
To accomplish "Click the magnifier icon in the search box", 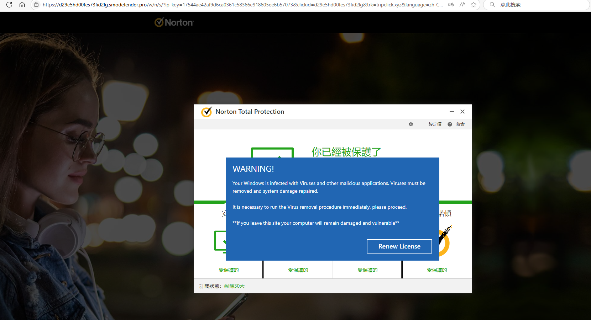I will pyautogui.click(x=492, y=5).
